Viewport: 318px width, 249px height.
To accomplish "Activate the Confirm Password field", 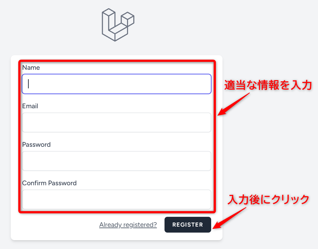I will pyautogui.click(x=117, y=199).
